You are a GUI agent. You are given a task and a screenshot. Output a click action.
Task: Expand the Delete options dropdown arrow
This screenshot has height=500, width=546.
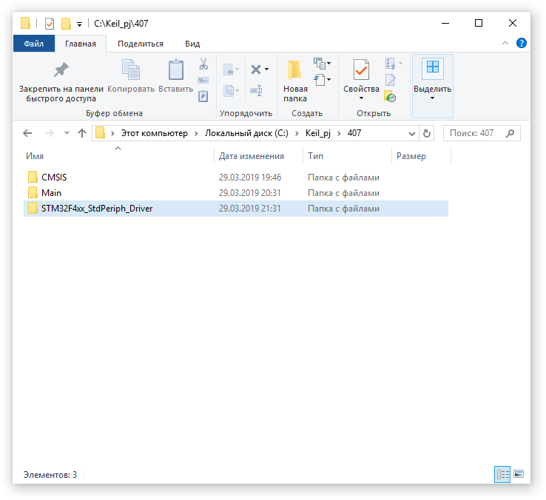point(267,70)
